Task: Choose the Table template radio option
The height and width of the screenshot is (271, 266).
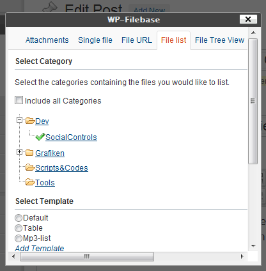Action: 19,228
